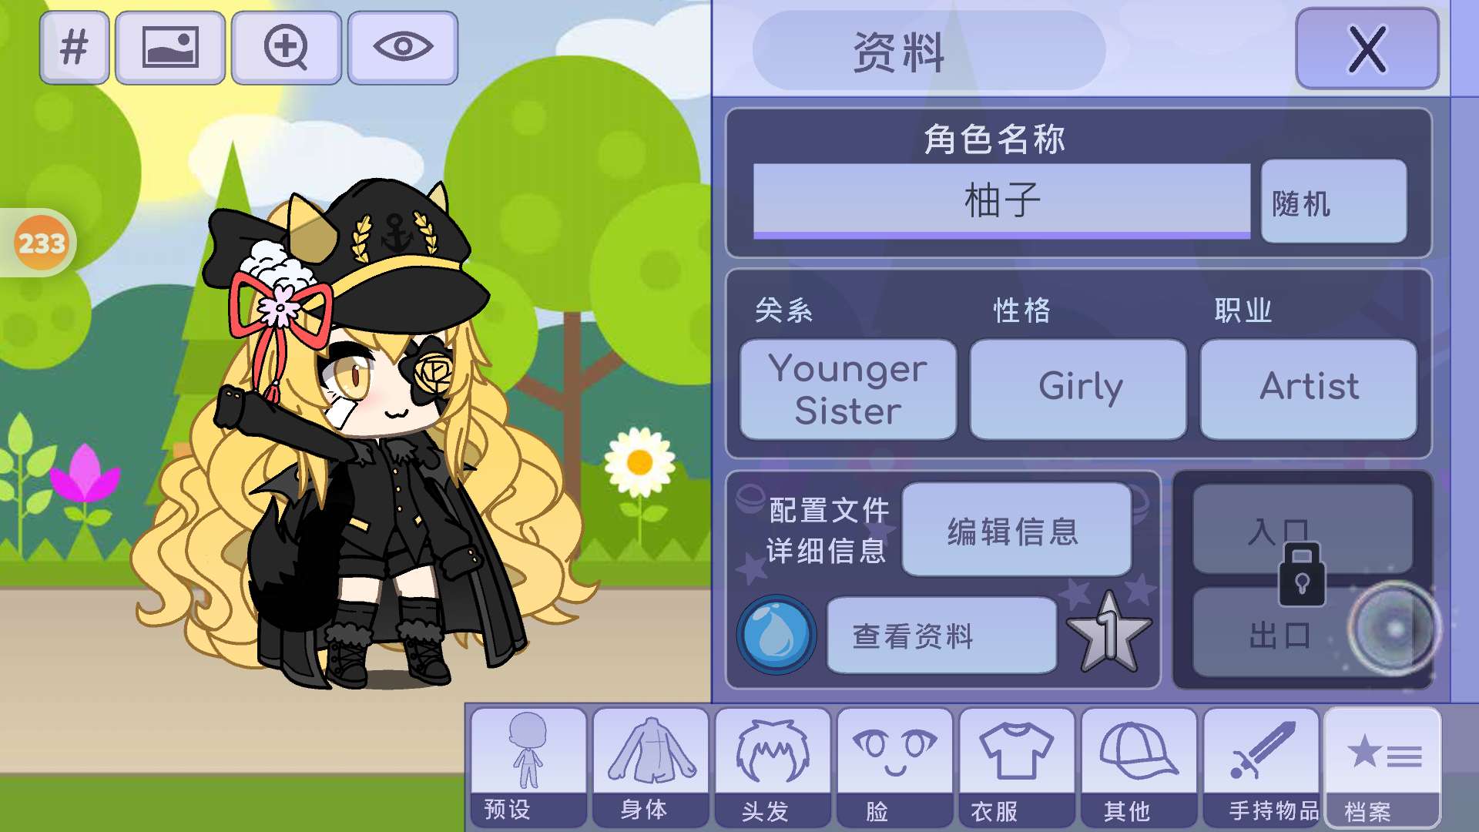
Task: Click the 查看资料 view profile button
Action: pyautogui.click(x=942, y=636)
